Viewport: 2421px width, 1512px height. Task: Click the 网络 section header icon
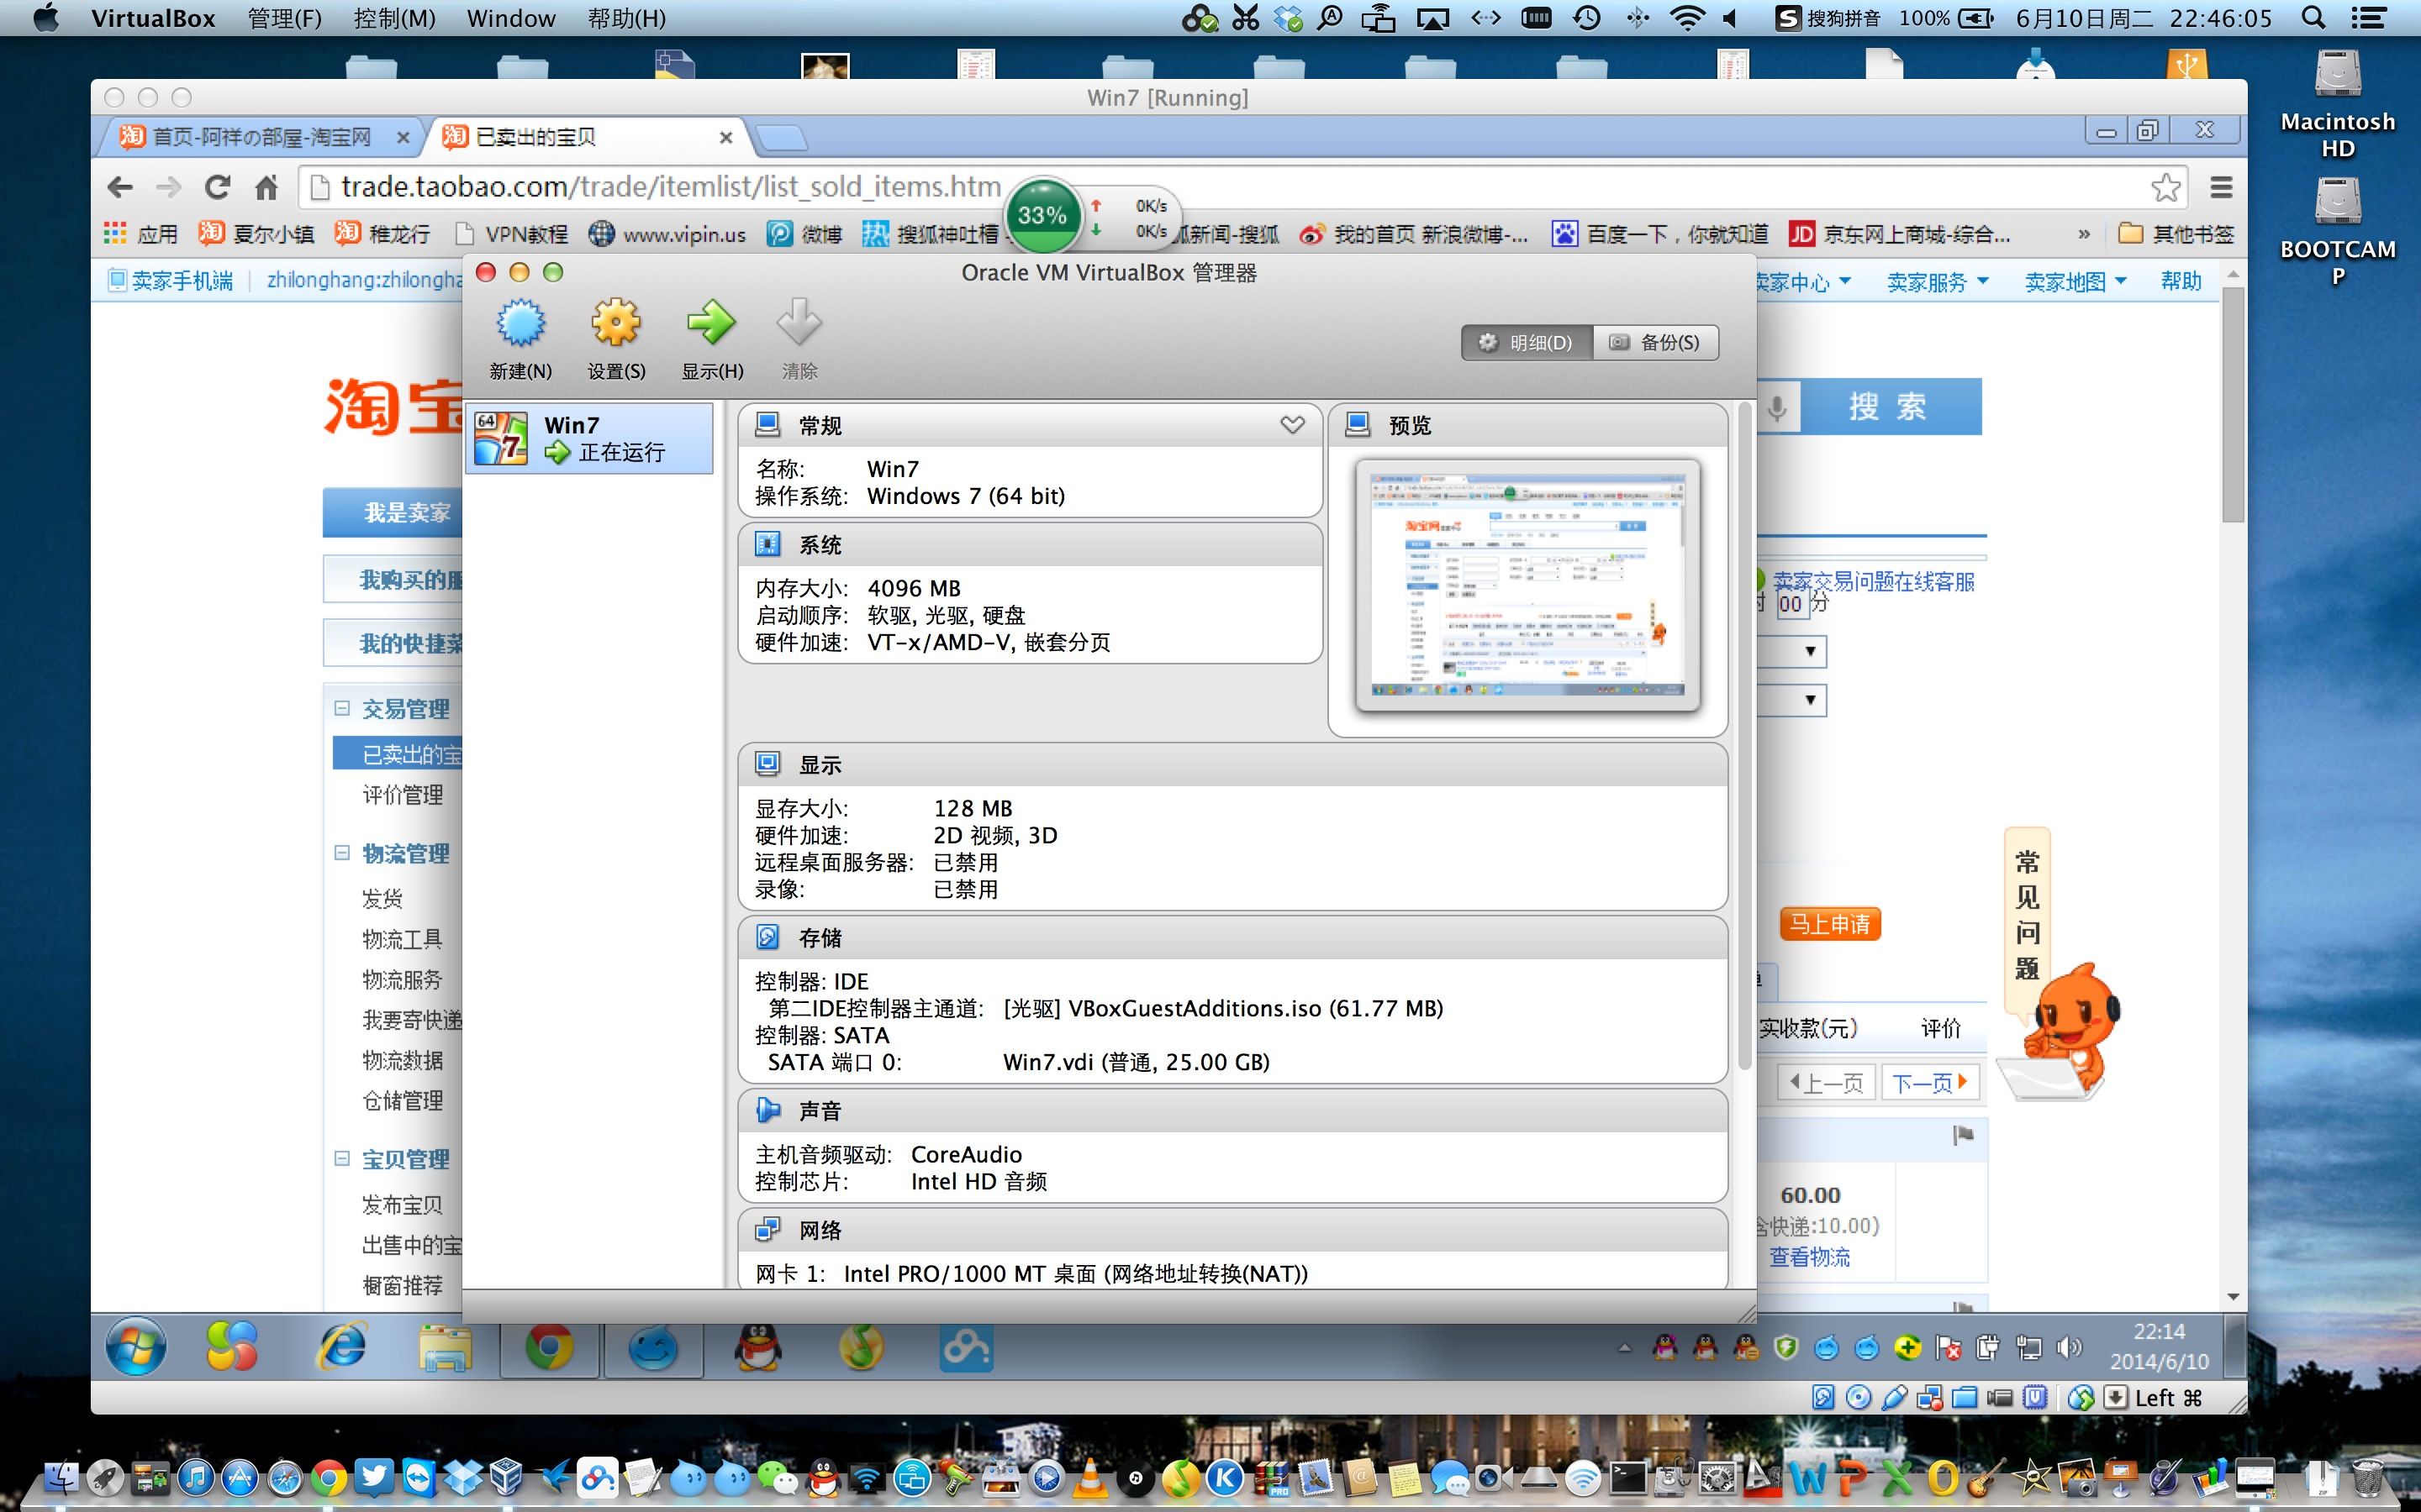(767, 1229)
